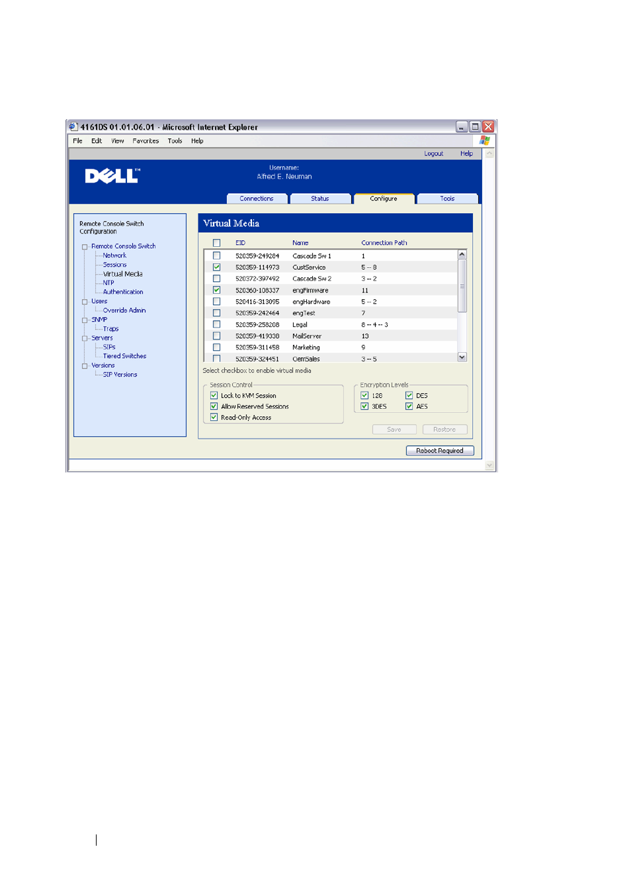Enable virtual media for Marketing
The height and width of the screenshot is (894, 631).
click(x=216, y=347)
